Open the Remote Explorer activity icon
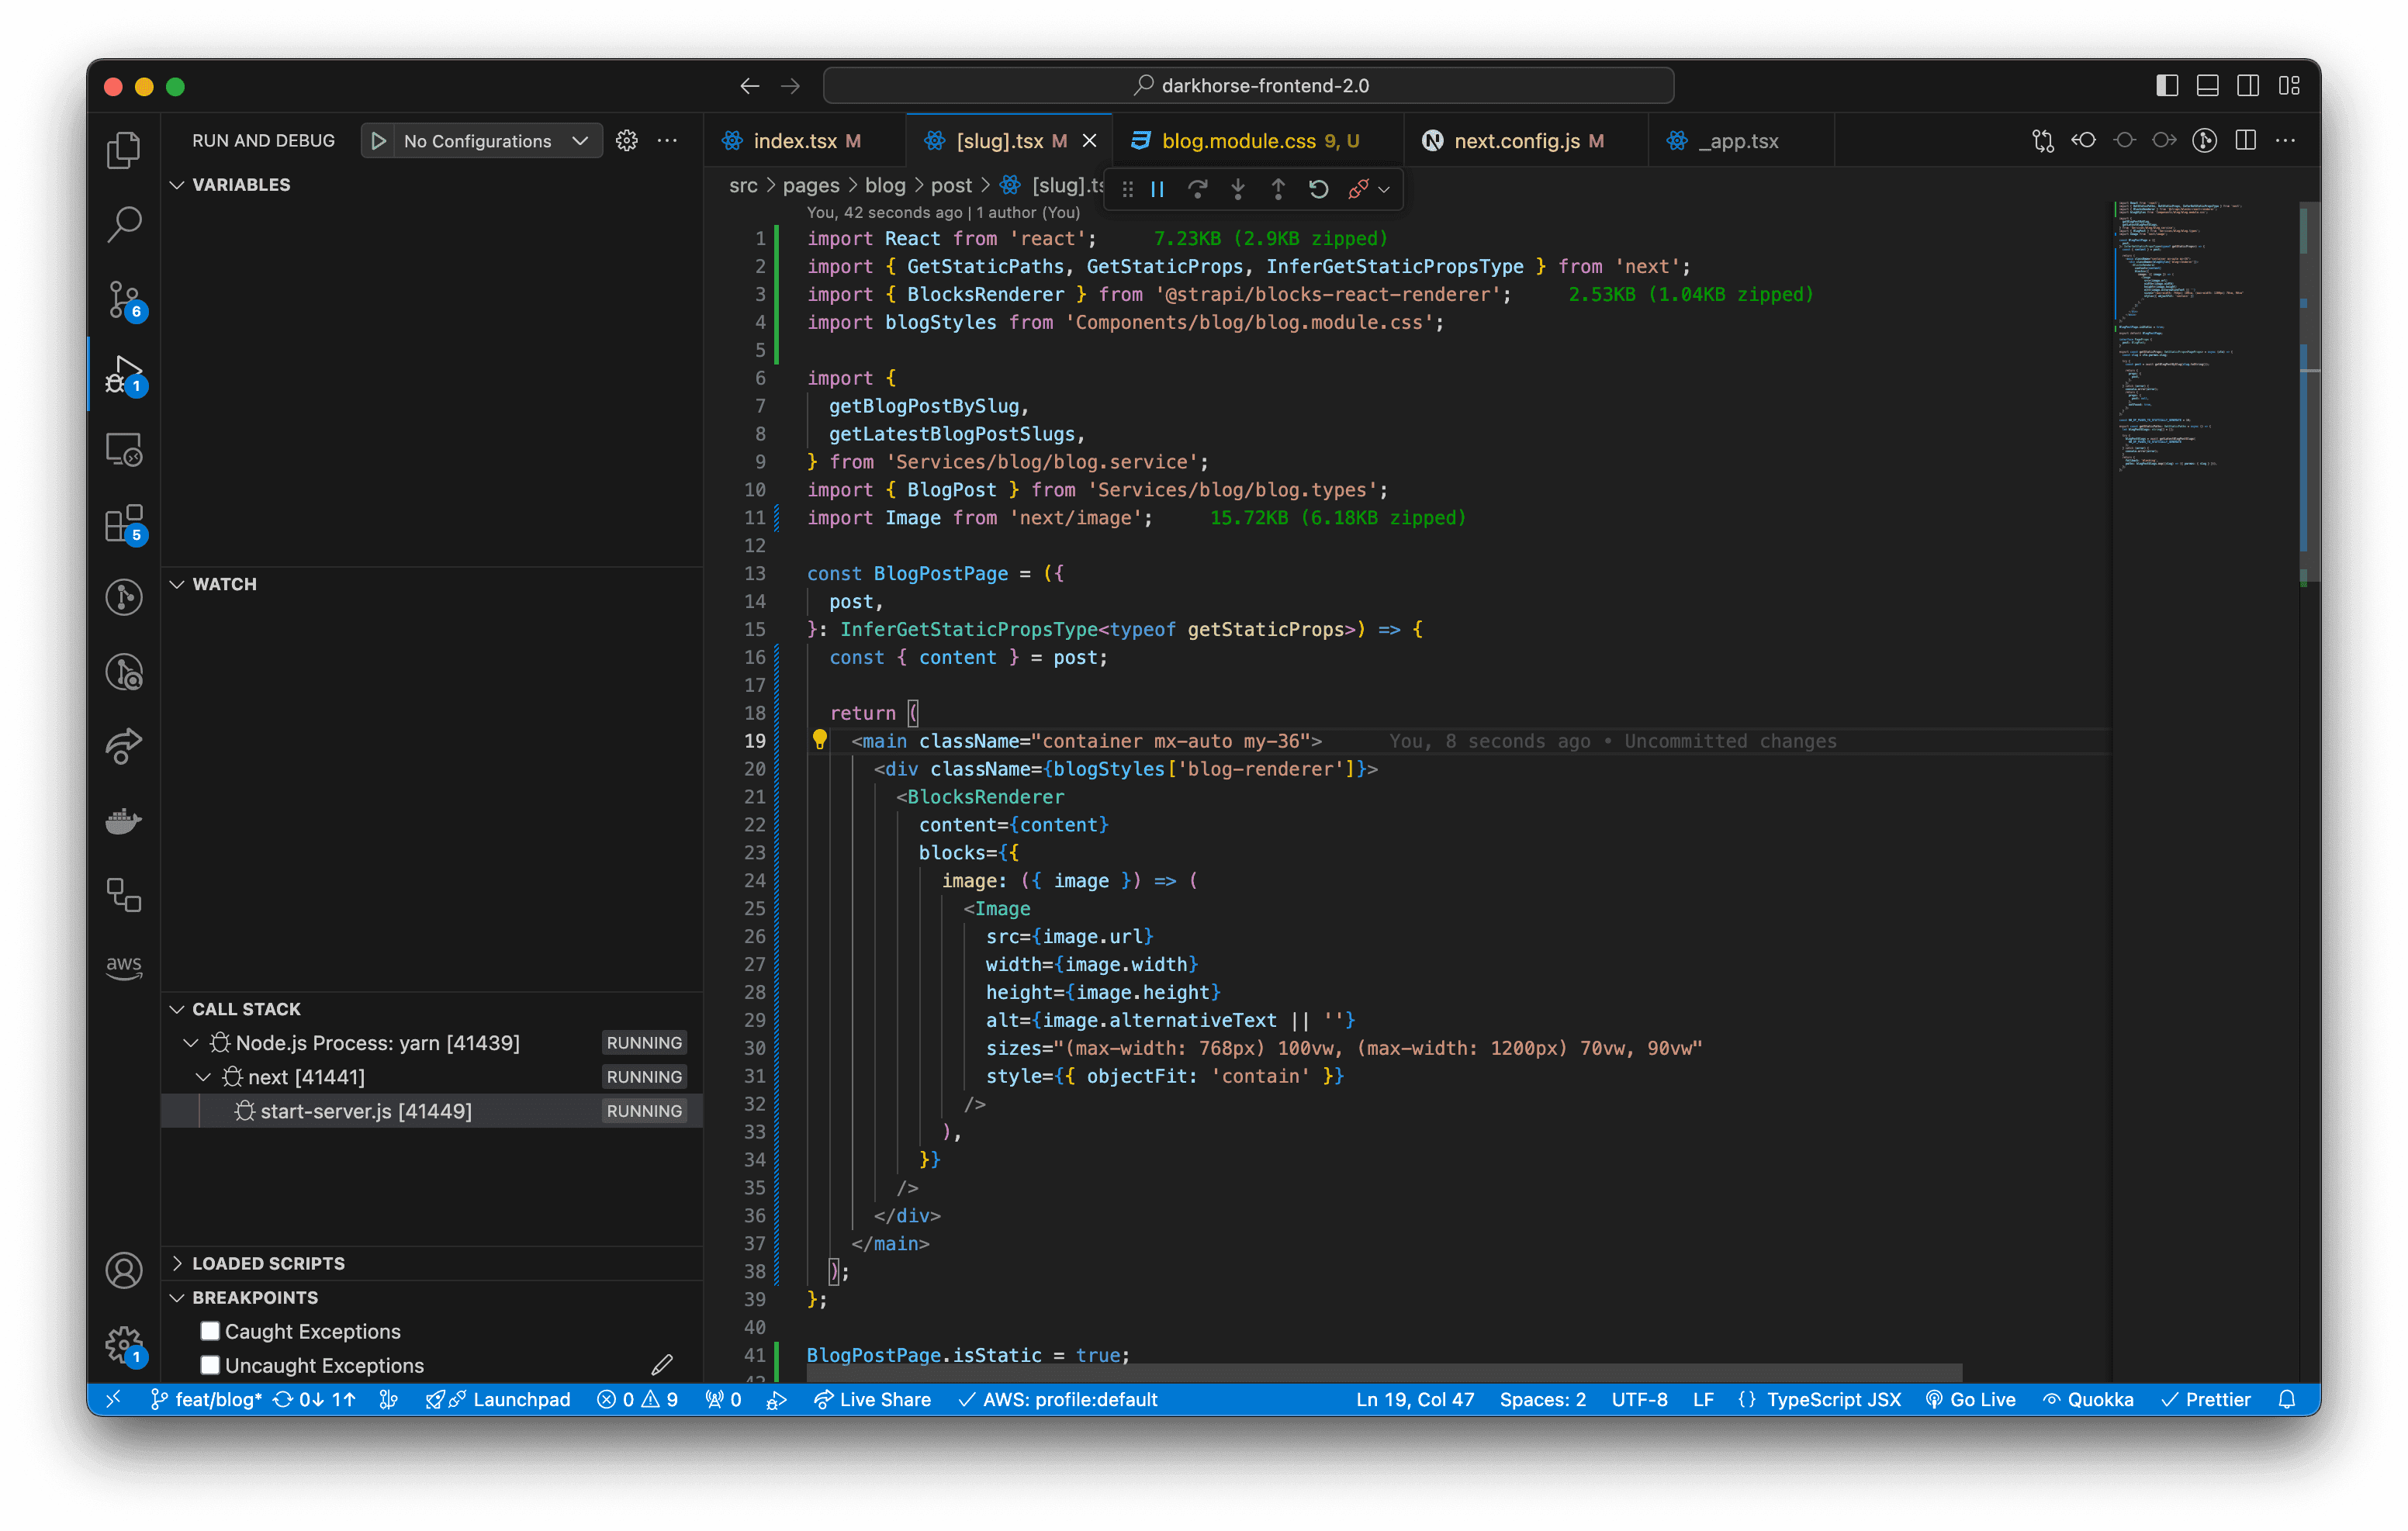The image size is (2408, 1531). point(124,449)
